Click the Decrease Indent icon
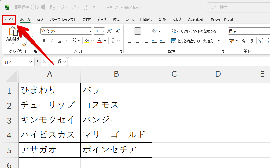 (154, 40)
